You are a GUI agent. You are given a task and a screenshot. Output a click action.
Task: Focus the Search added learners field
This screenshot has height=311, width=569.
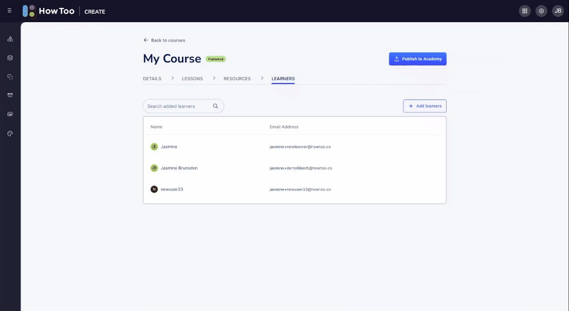coord(179,106)
